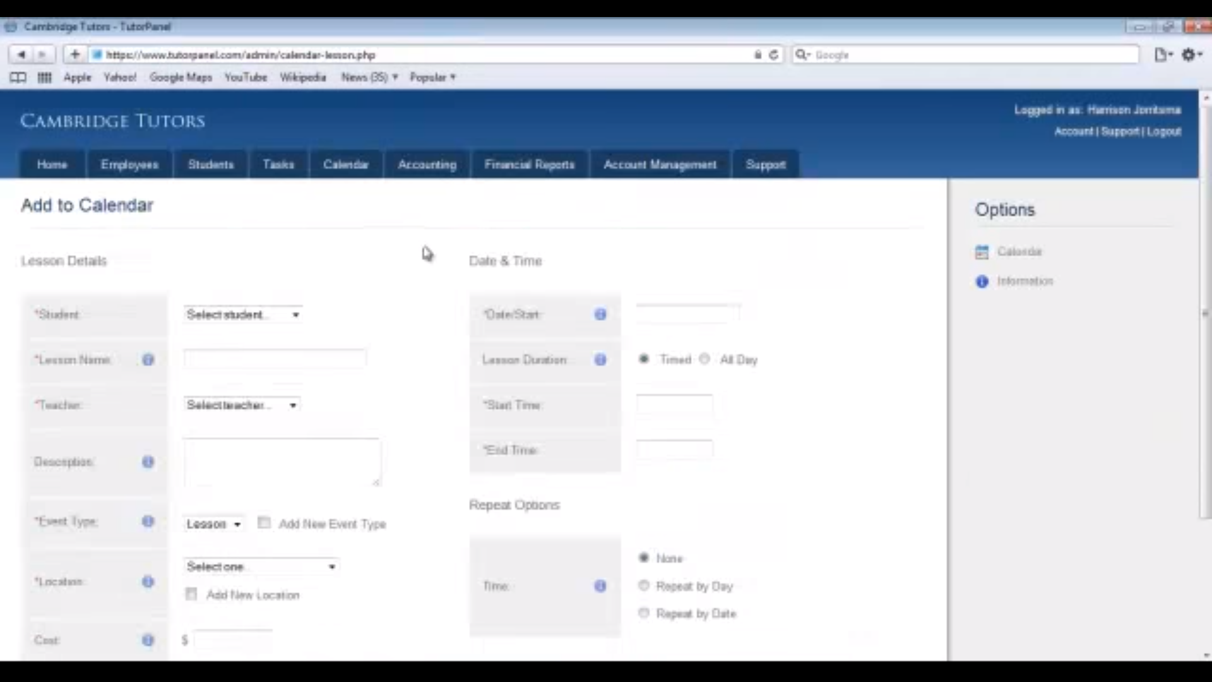Enable the Add New Location checkbox
Image resolution: width=1212 pixels, height=682 pixels.
[191, 594]
